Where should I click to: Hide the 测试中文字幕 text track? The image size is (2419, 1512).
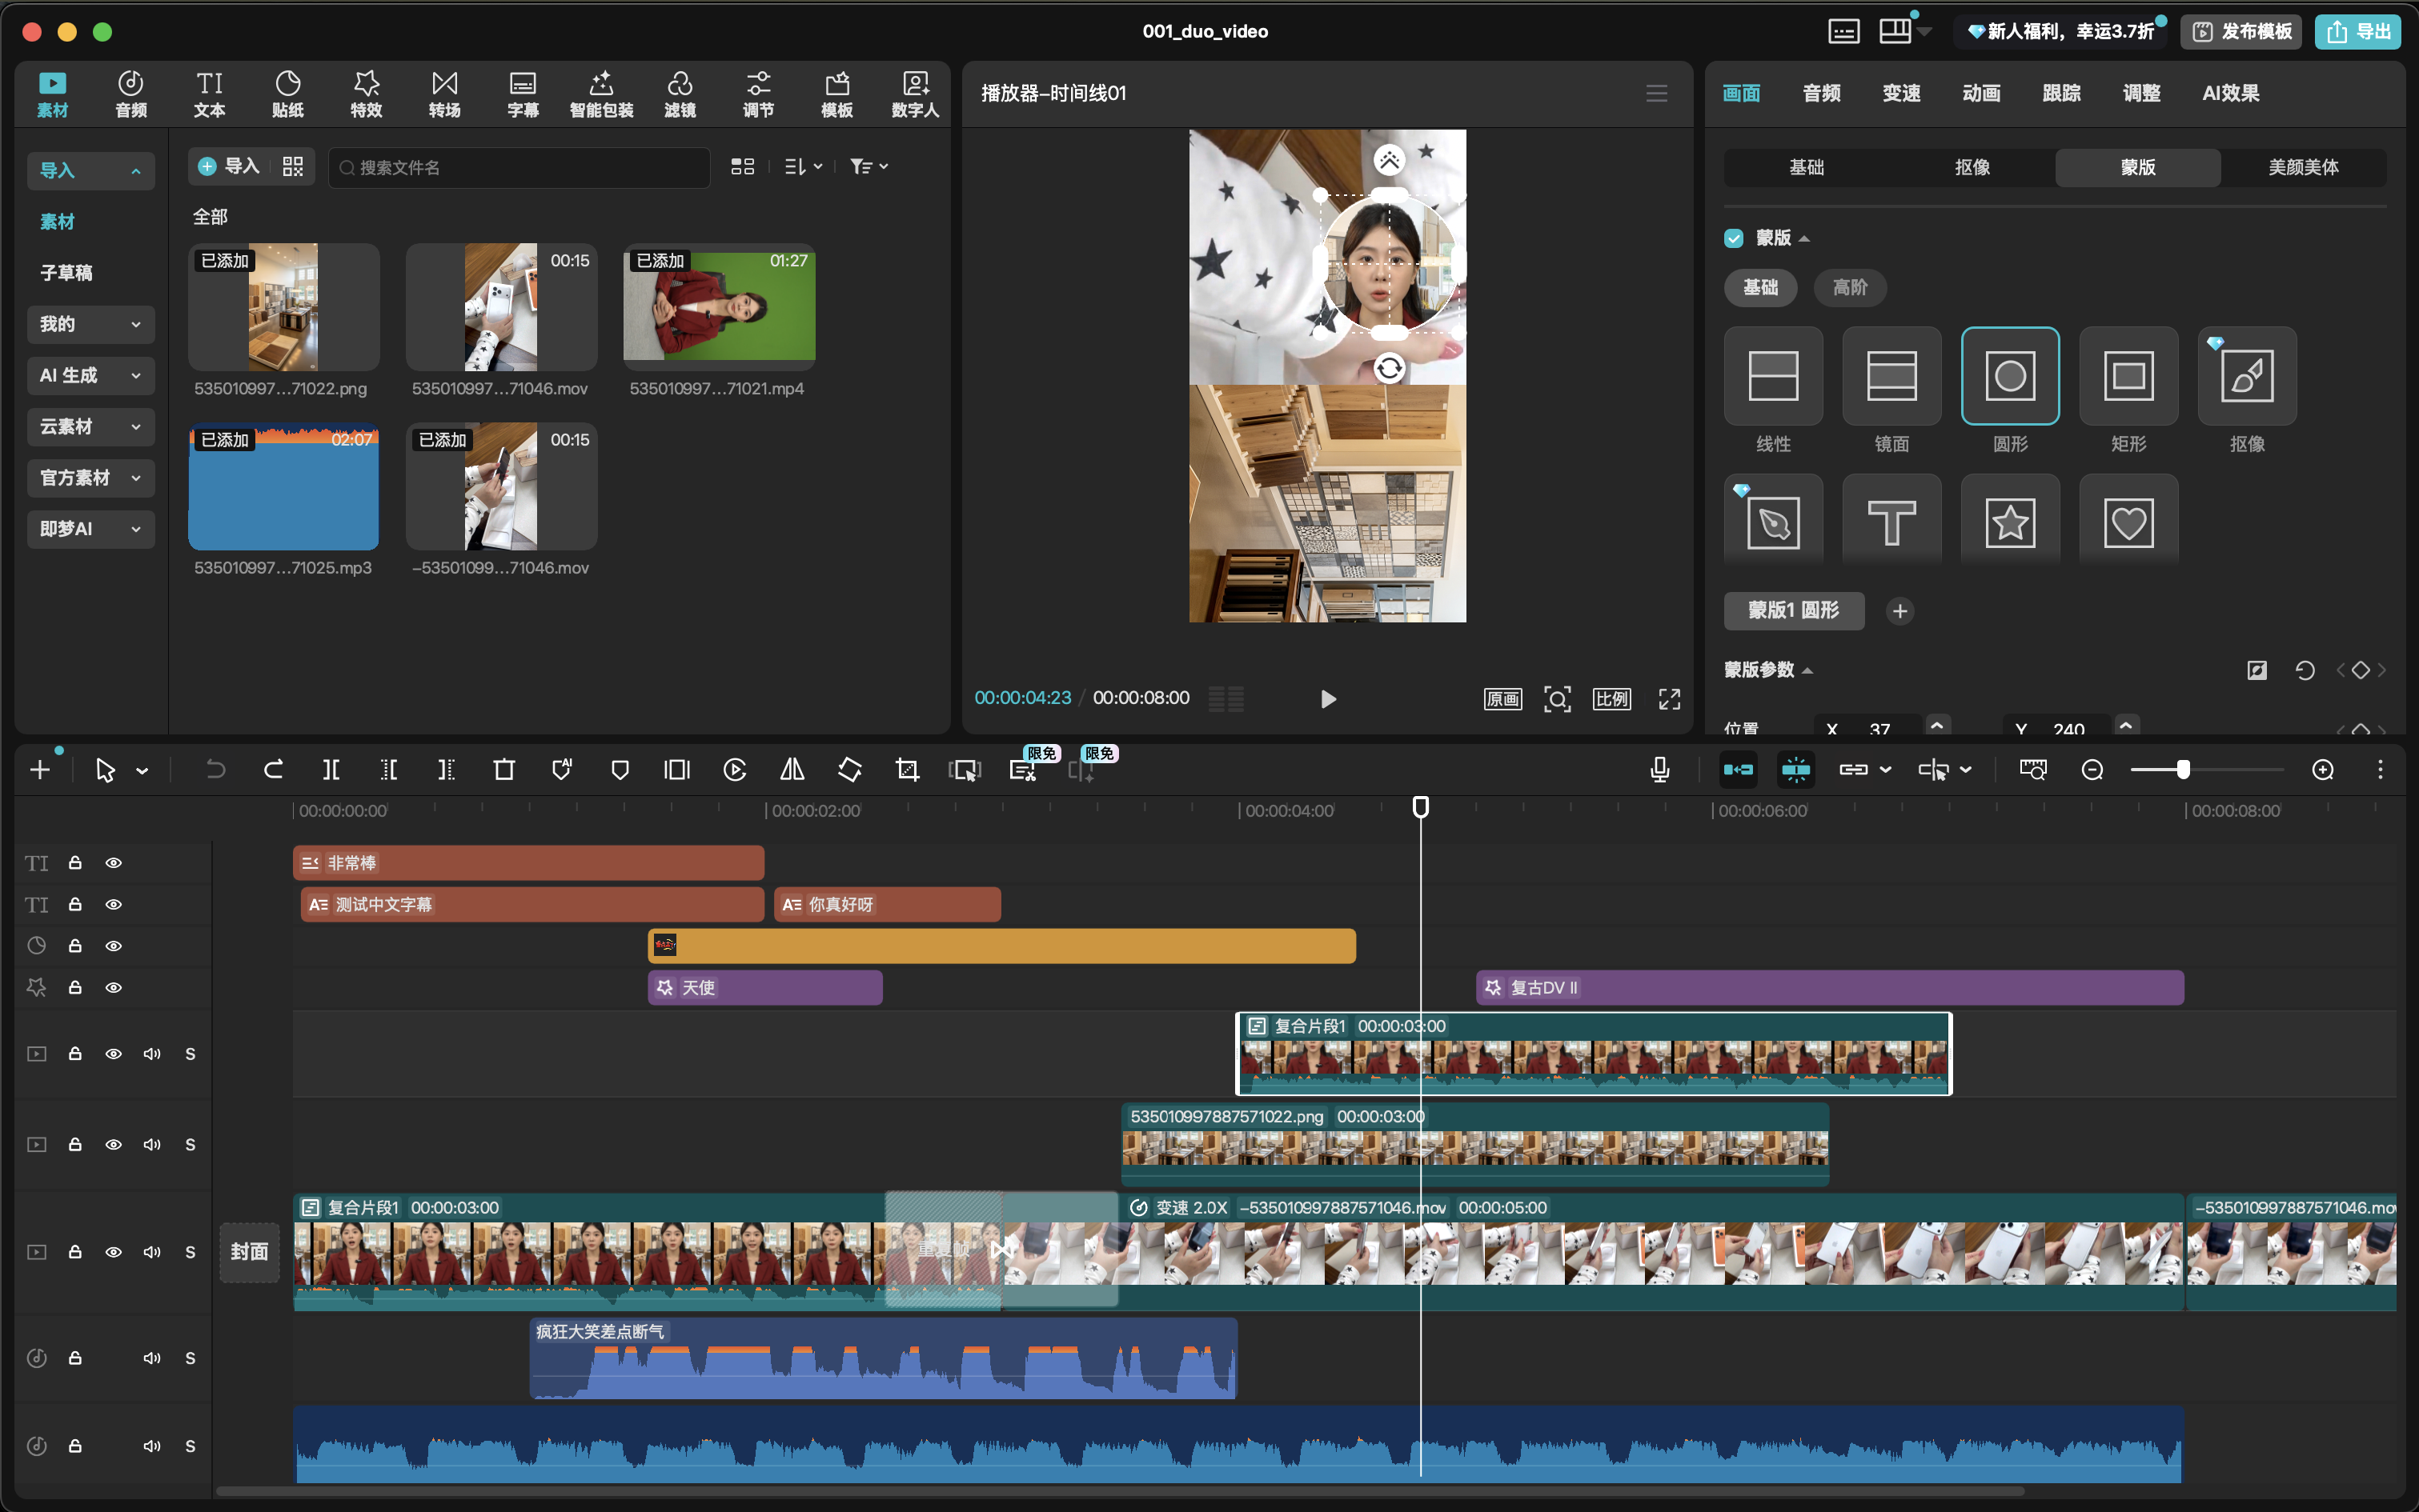coord(114,904)
